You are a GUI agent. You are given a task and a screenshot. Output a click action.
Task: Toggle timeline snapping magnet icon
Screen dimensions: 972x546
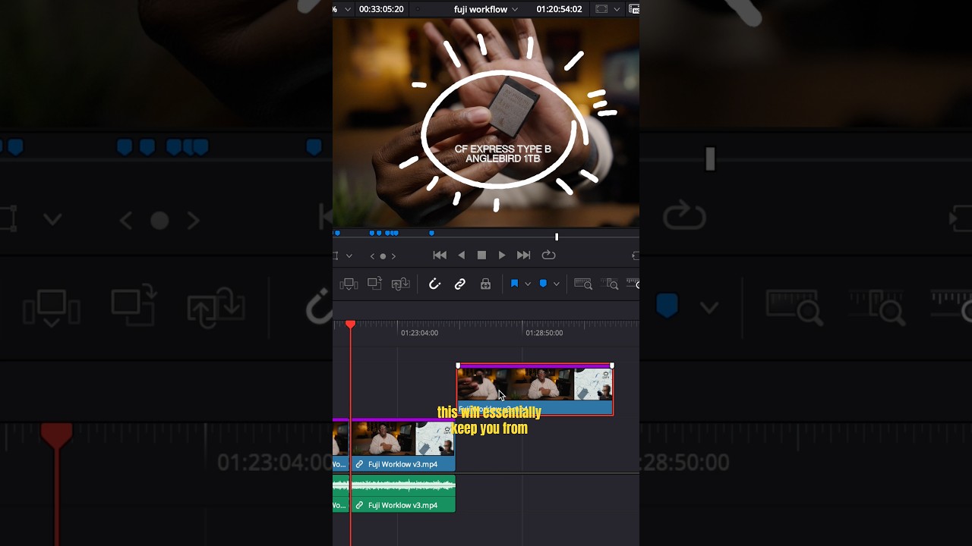[434, 284]
